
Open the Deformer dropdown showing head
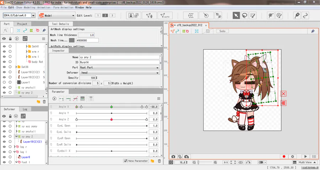click(119, 73)
